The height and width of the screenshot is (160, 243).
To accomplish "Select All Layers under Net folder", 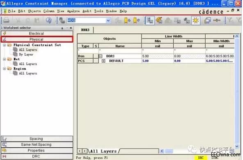I will pos(28,64).
